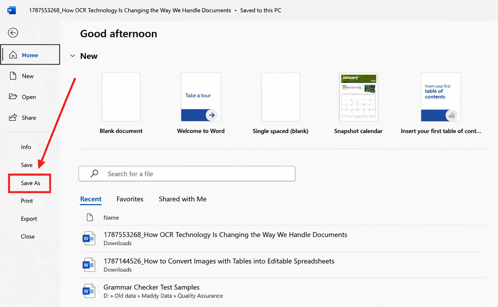The height and width of the screenshot is (307, 498).
Task: Click the document title in the title bar
Action: point(130,10)
